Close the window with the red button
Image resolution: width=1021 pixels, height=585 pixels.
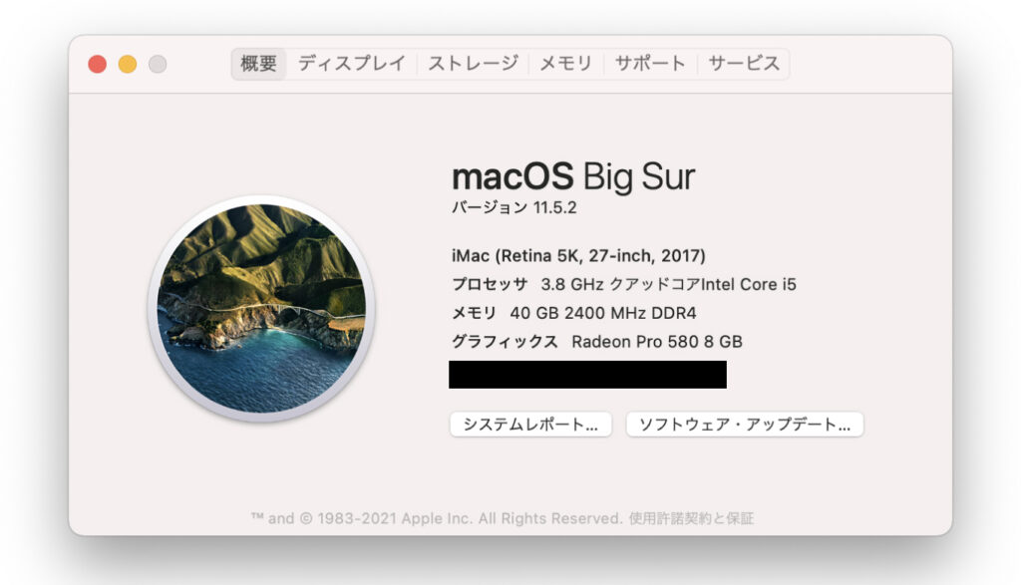click(x=98, y=65)
